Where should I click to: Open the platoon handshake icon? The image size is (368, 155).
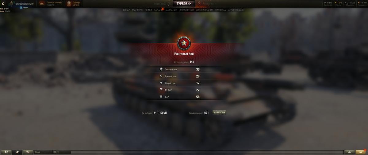pyautogui.click(x=17, y=152)
